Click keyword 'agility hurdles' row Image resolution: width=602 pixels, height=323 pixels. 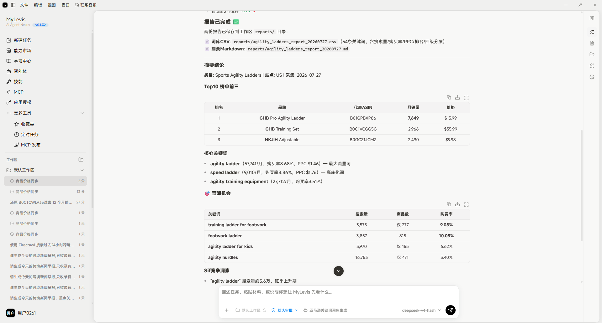[x=337, y=257]
